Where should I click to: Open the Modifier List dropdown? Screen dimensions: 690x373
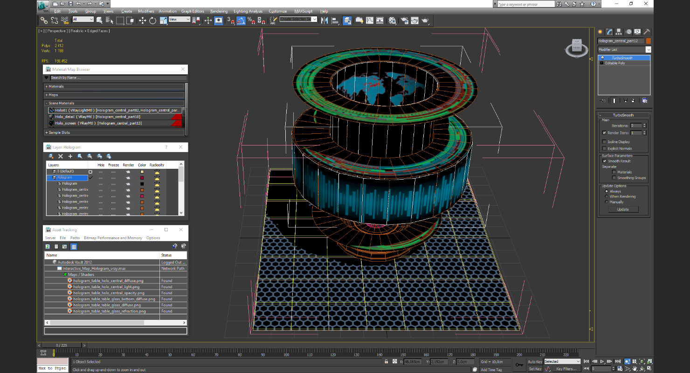coord(624,49)
